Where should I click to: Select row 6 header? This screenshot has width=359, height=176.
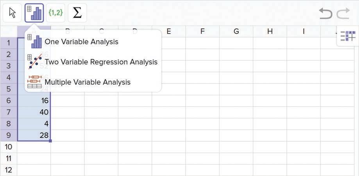9,101
